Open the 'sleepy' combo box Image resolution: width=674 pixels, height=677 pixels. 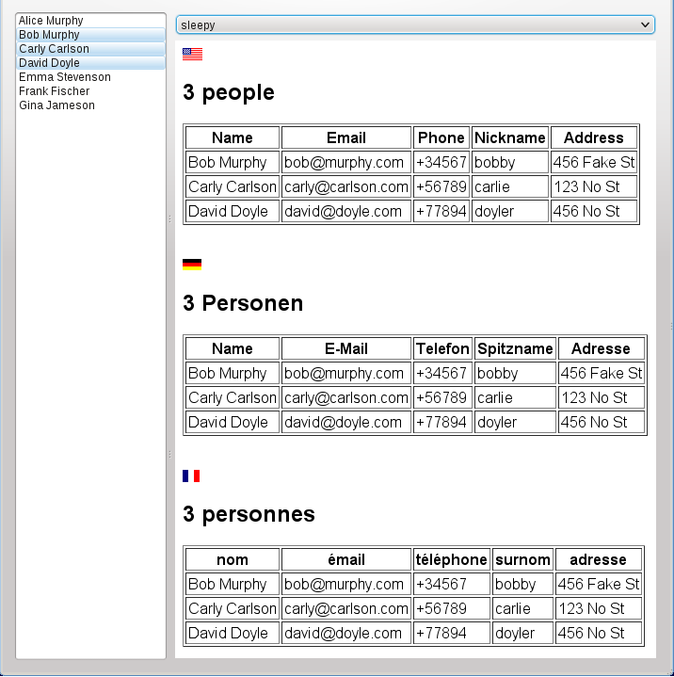[x=415, y=25]
